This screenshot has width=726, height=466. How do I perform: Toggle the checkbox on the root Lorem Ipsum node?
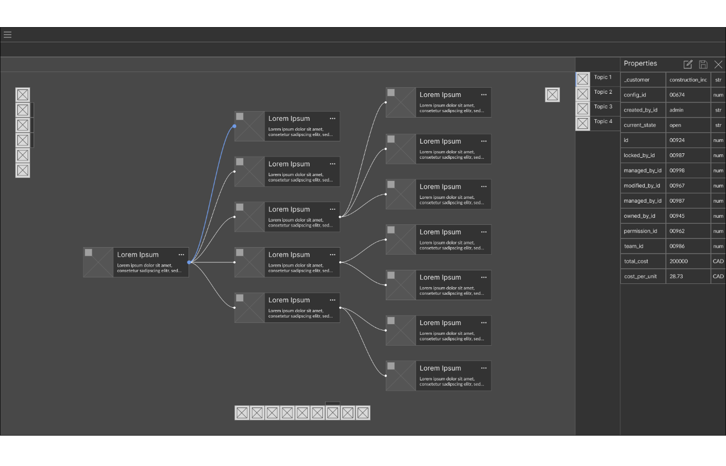tap(88, 253)
